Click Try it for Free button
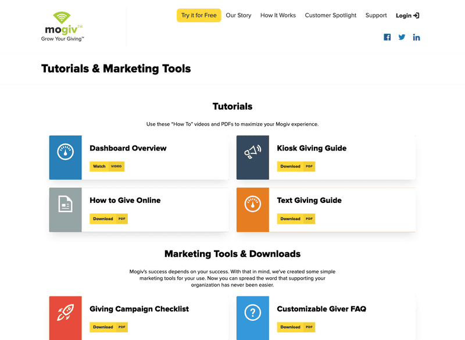The height and width of the screenshot is (340, 465). pyautogui.click(x=199, y=16)
